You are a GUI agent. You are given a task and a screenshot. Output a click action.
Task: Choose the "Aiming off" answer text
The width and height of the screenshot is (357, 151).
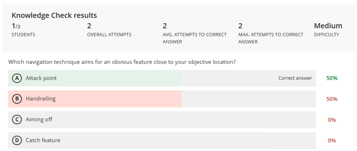(39, 119)
